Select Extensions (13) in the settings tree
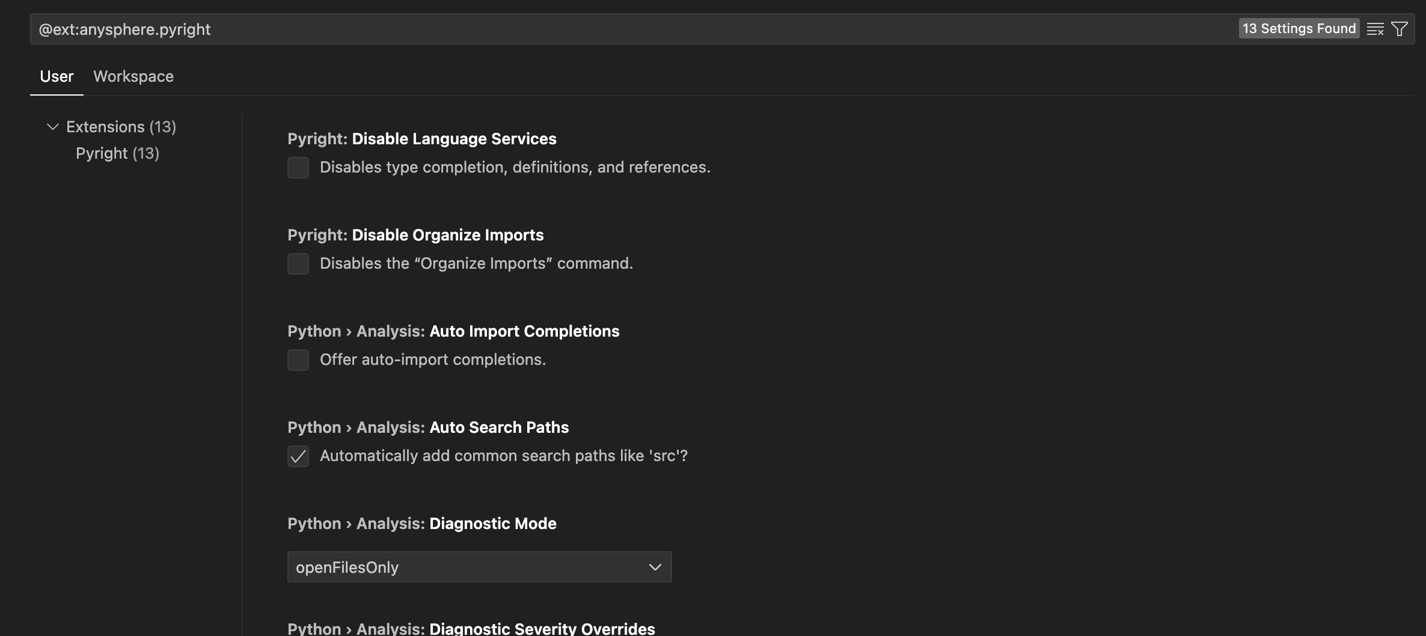This screenshot has width=1426, height=636. click(x=121, y=127)
